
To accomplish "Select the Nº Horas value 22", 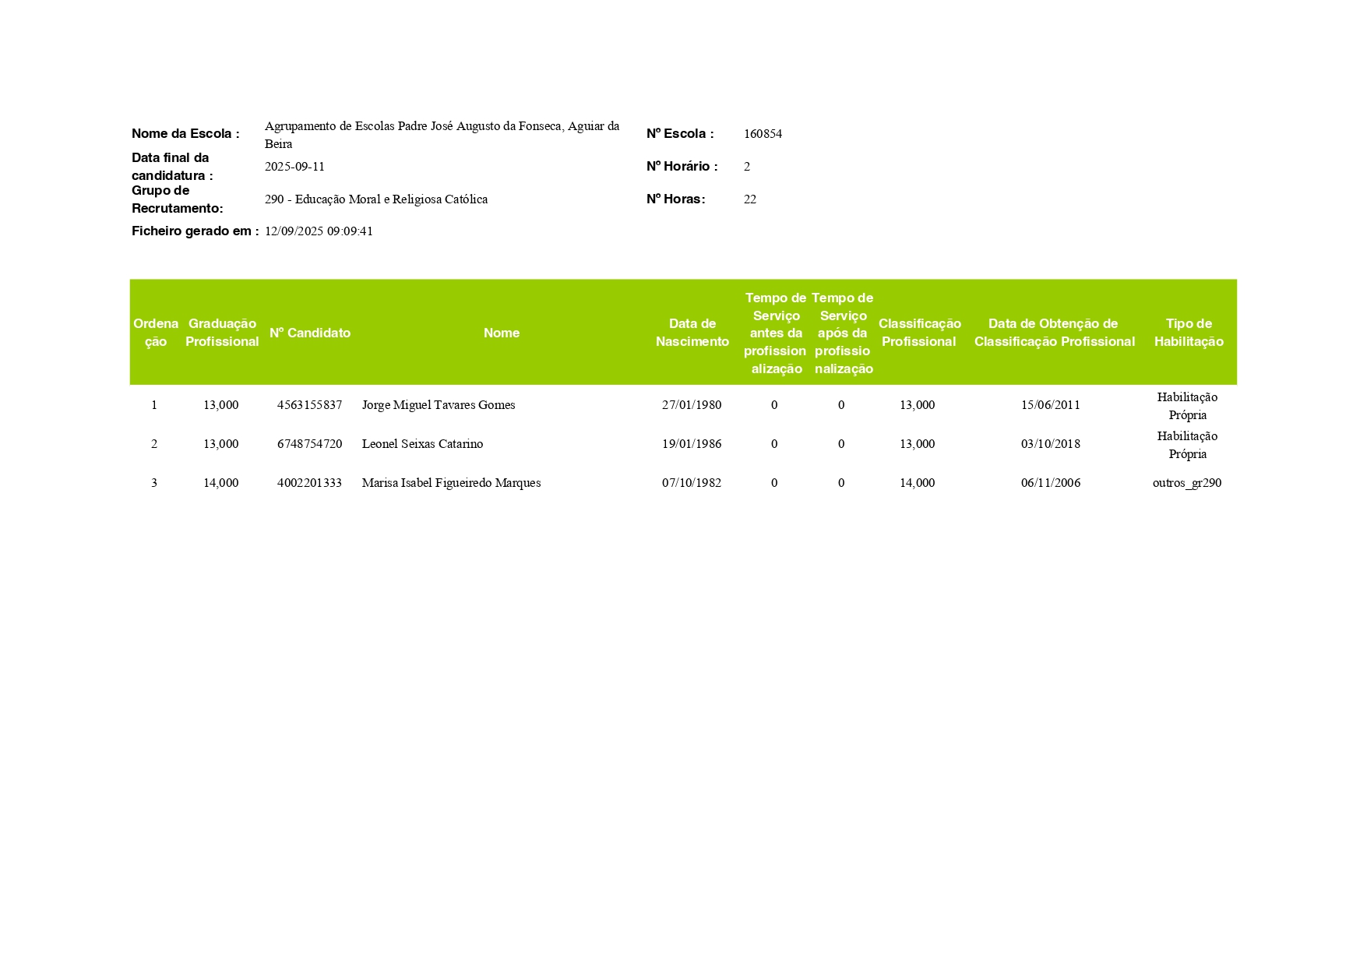I will [x=750, y=199].
